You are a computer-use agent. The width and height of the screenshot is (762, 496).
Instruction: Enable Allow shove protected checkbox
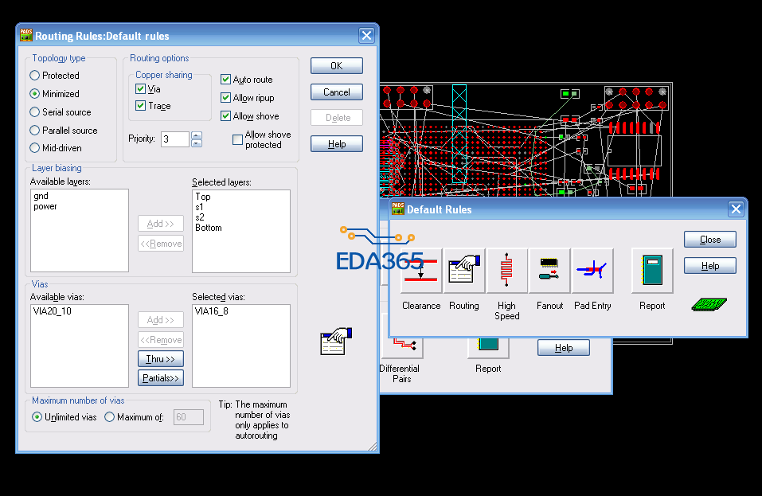click(x=237, y=140)
